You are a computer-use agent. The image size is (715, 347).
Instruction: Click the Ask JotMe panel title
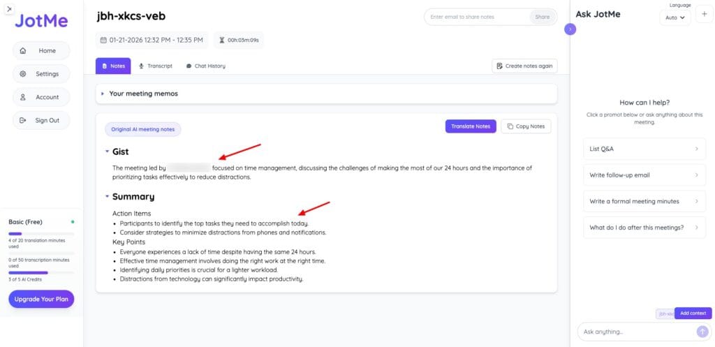point(598,14)
